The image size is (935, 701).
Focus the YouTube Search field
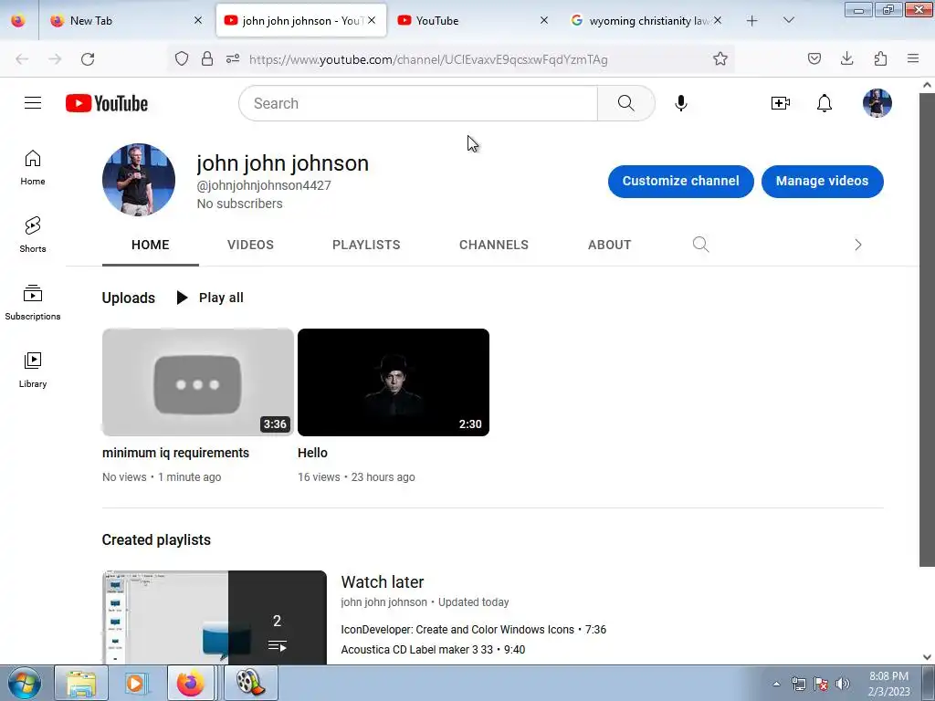(418, 103)
